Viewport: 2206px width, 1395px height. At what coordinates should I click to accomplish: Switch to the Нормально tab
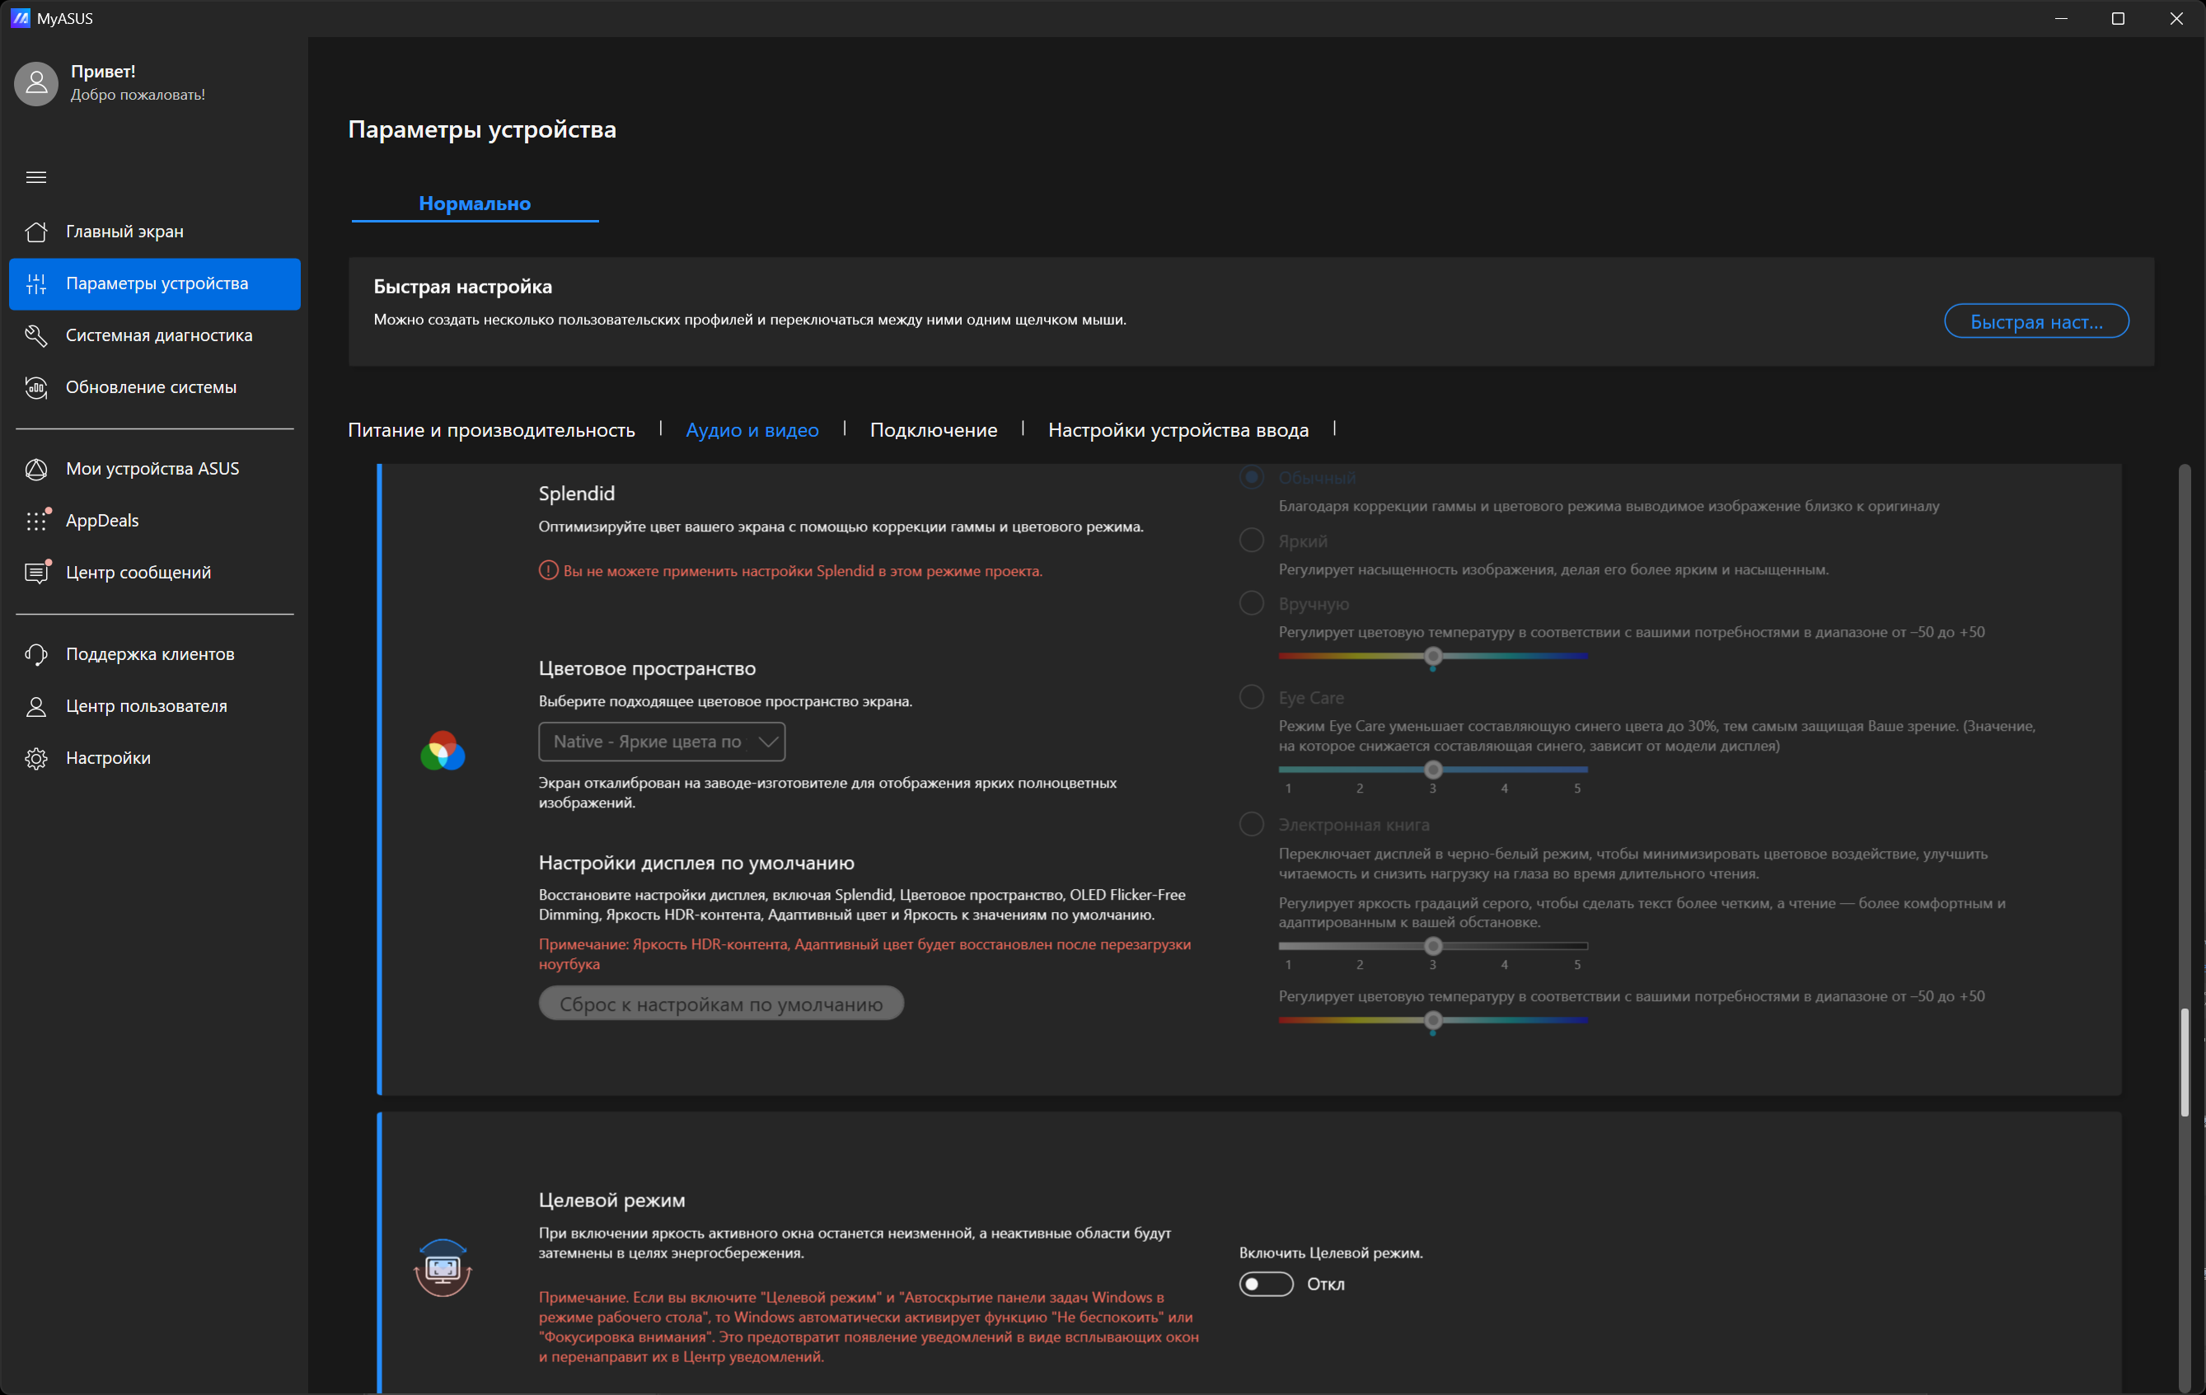tap(475, 204)
